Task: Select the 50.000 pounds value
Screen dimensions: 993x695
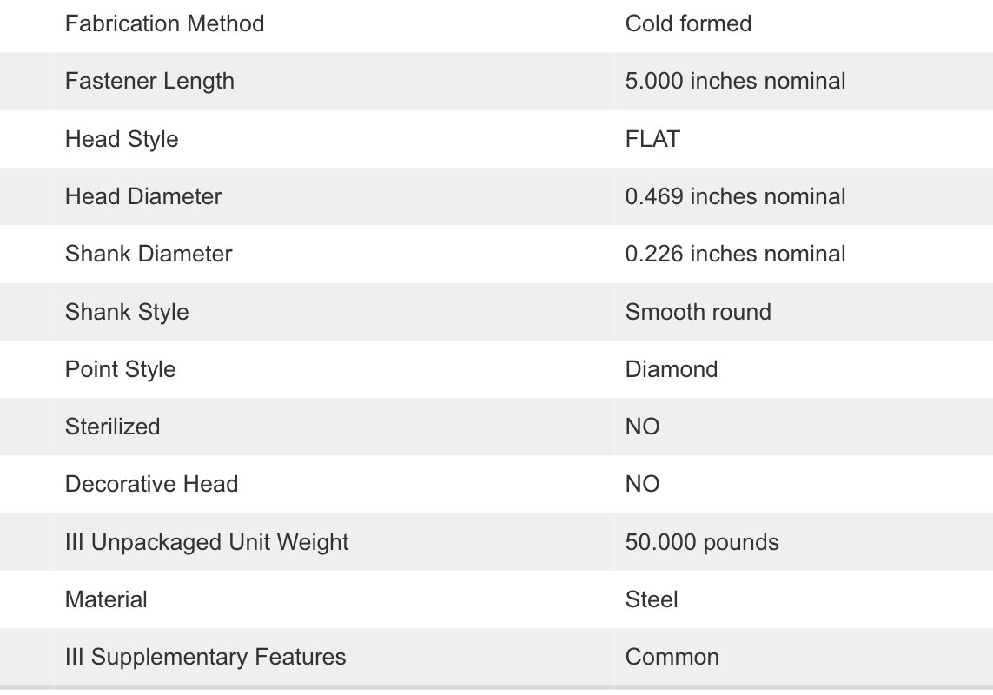Action: 702,542
